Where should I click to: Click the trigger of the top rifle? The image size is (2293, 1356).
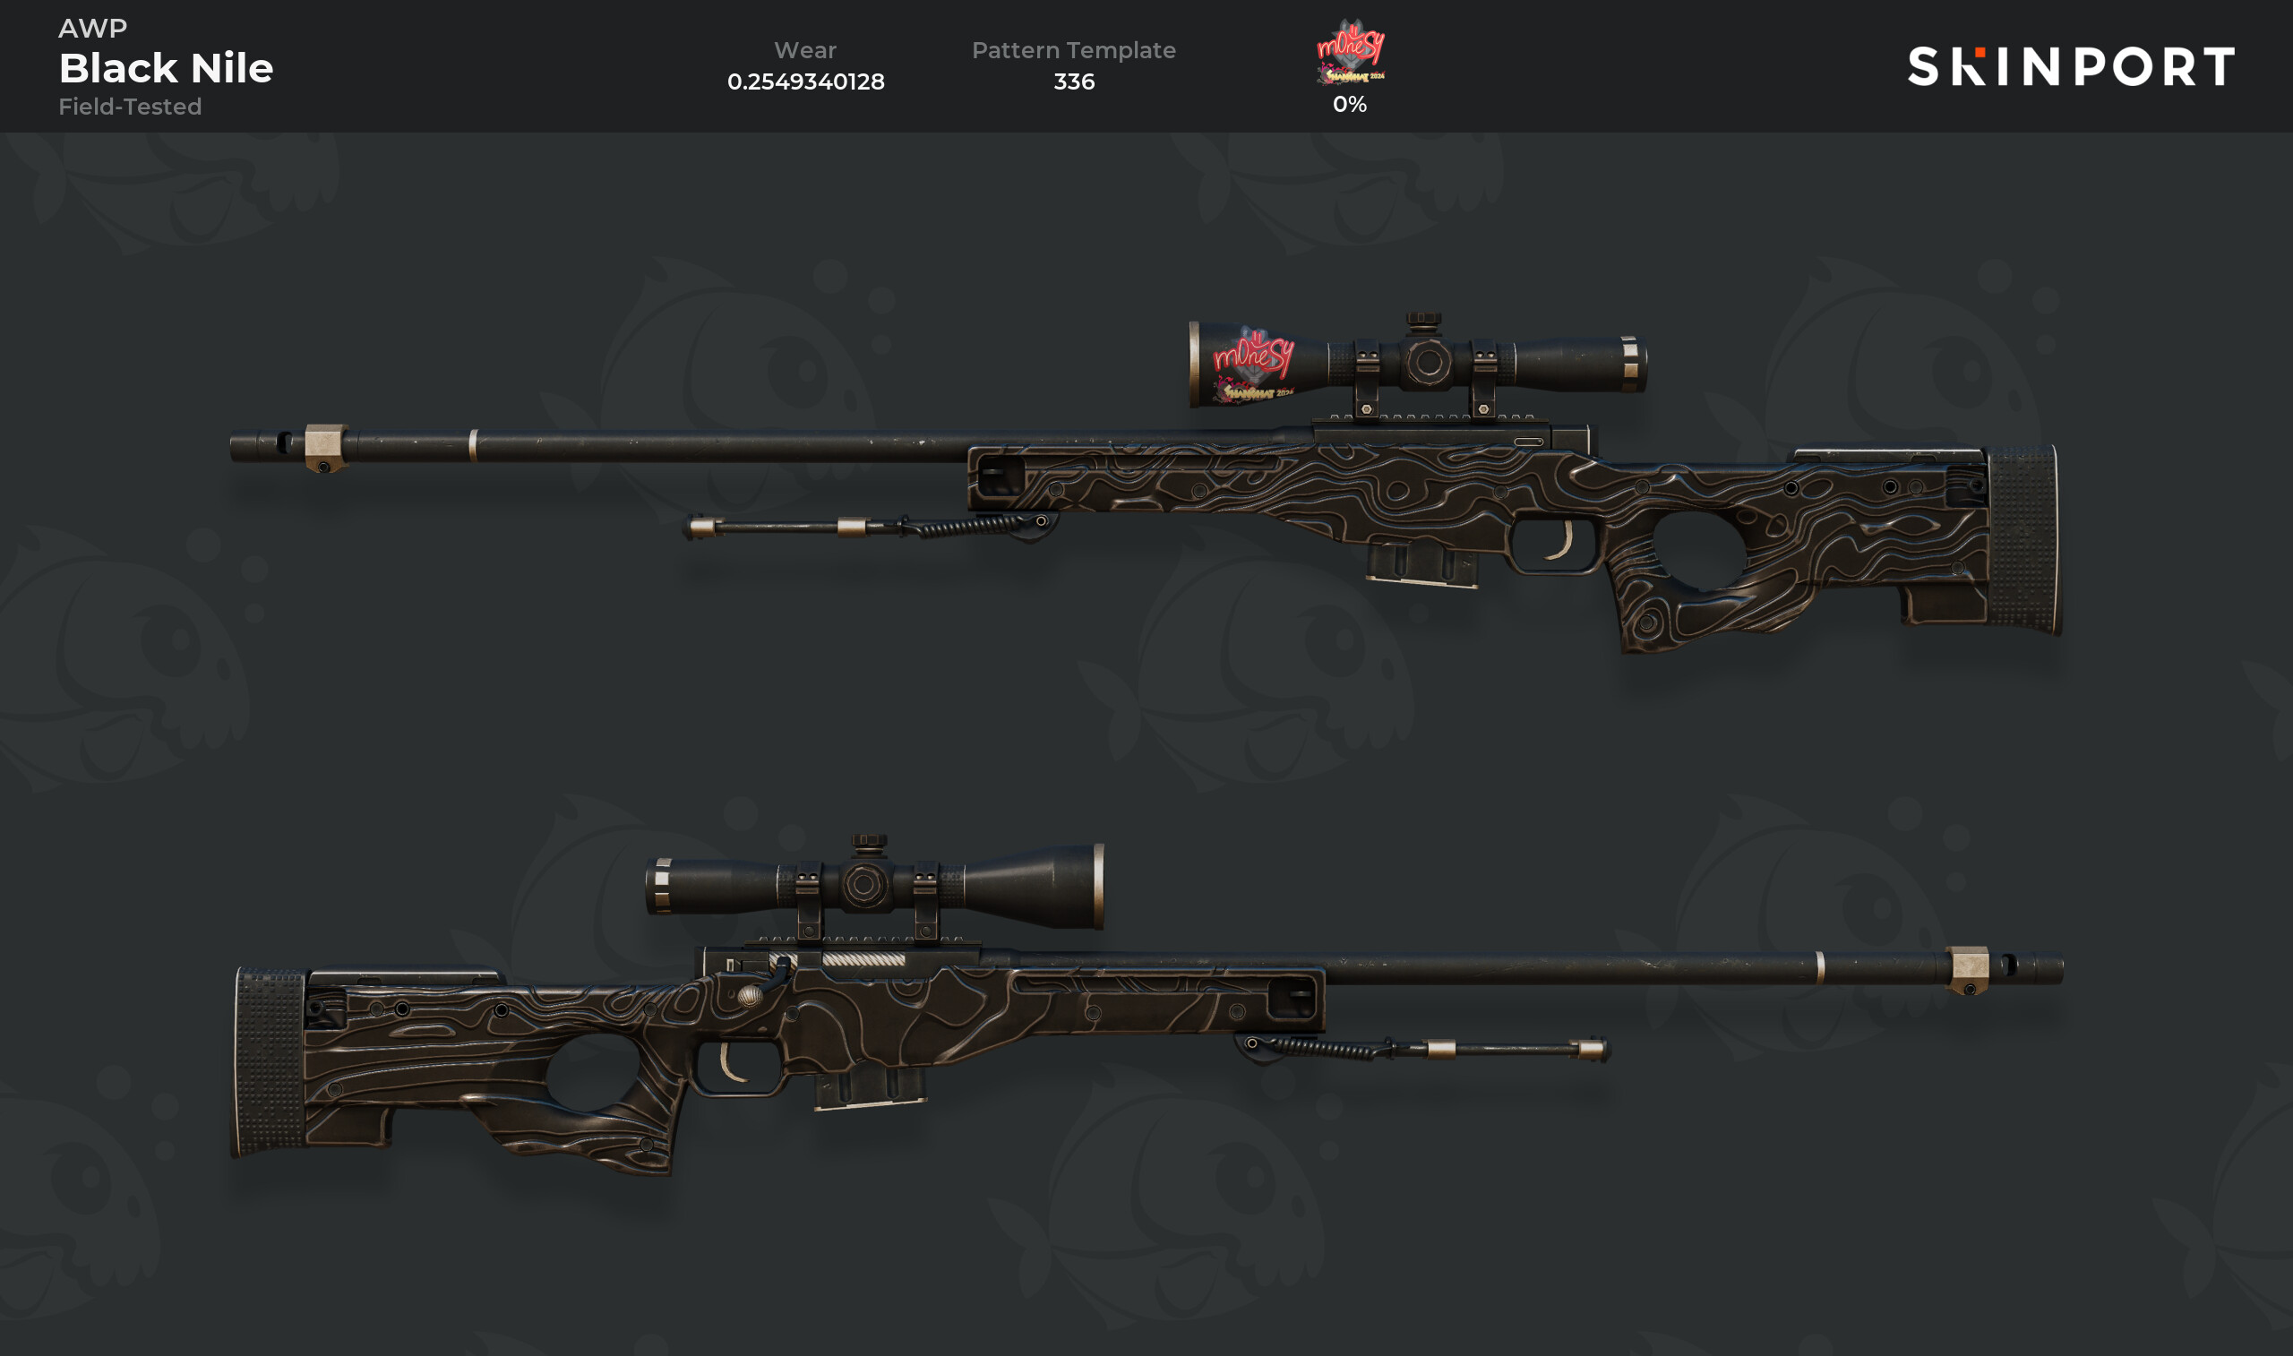pyautogui.click(x=1562, y=542)
